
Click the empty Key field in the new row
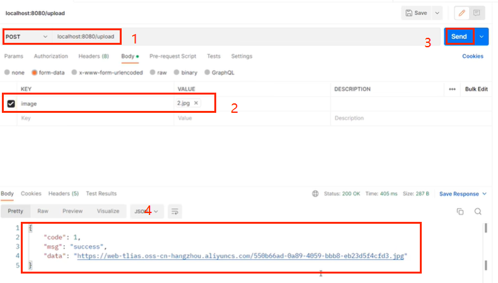point(95,118)
